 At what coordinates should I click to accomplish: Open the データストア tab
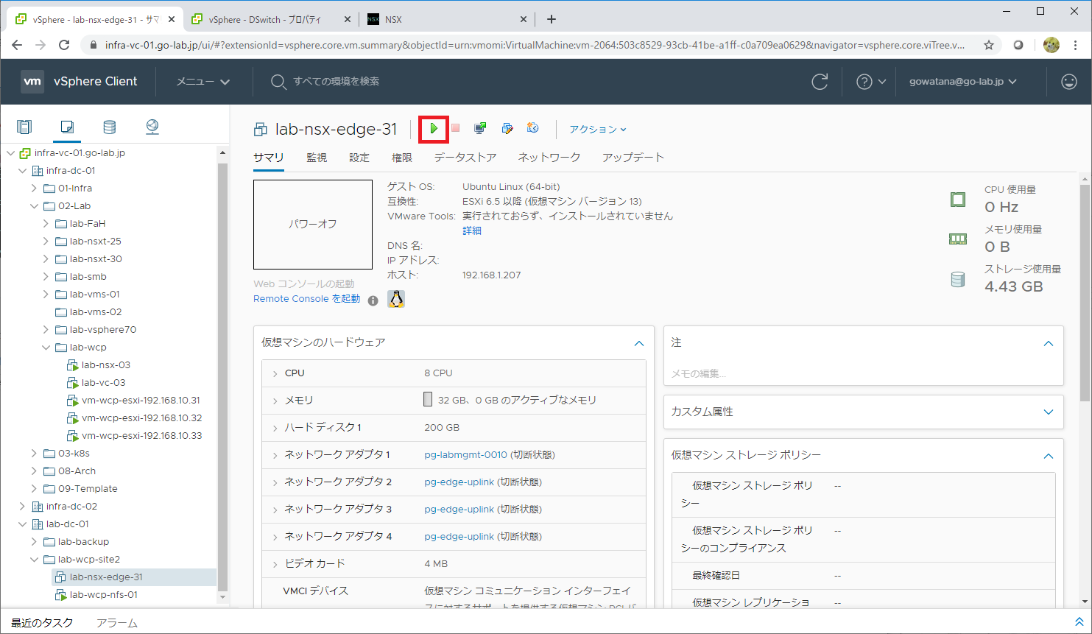(x=465, y=158)
